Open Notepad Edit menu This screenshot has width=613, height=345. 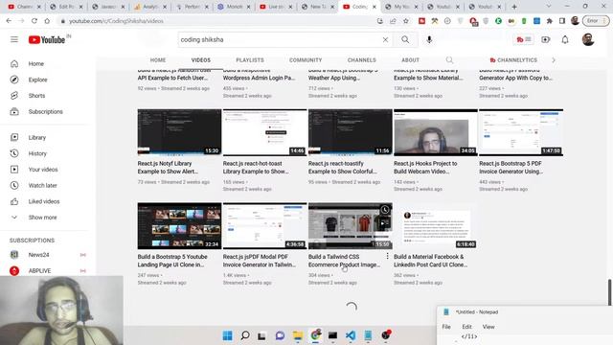(x=466, y=327)
